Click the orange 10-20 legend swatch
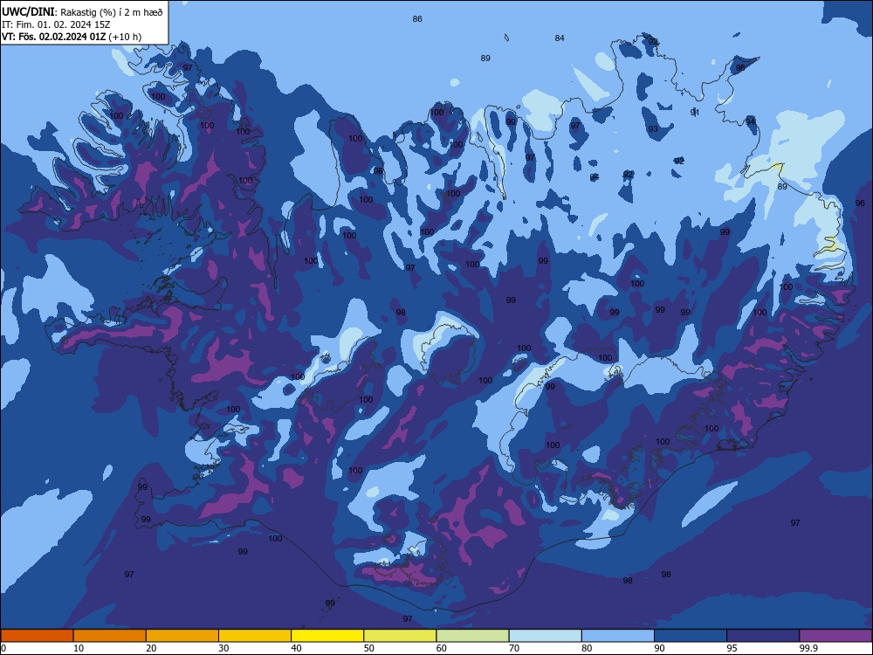 click(x=110, y=636)
